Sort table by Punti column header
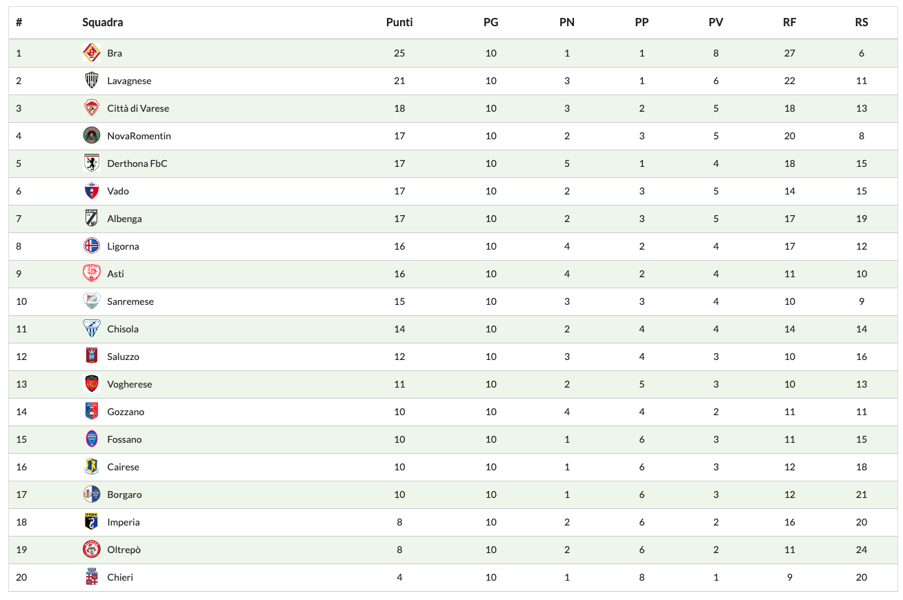 click(x=399, y=22)
